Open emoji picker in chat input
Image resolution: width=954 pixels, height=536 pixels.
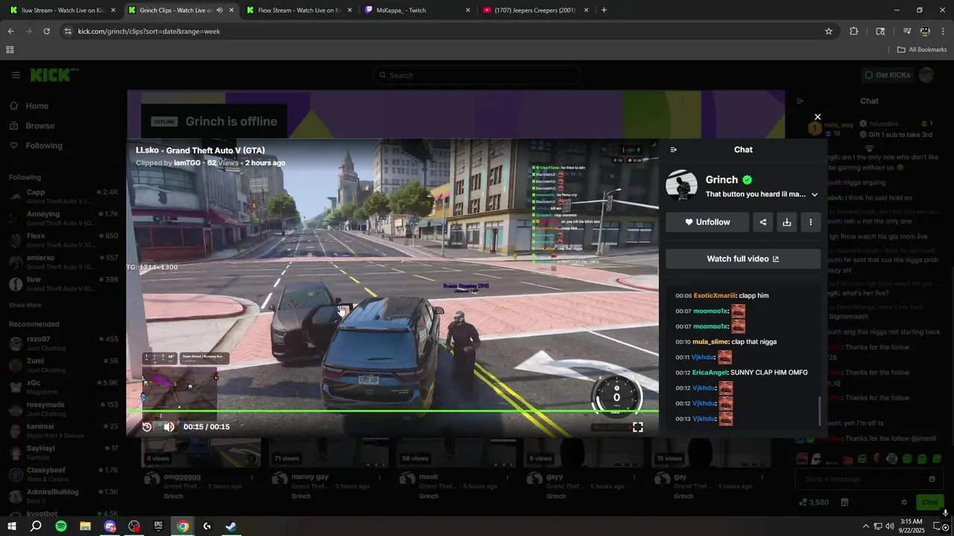[x=932, y=479]
